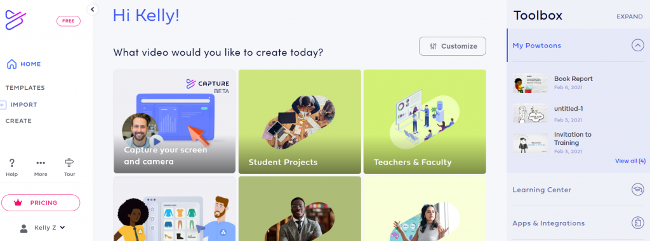Viewport: 650px width, 241px height.
Task: Click the FREE plan badge
Action: pos(69,21)
